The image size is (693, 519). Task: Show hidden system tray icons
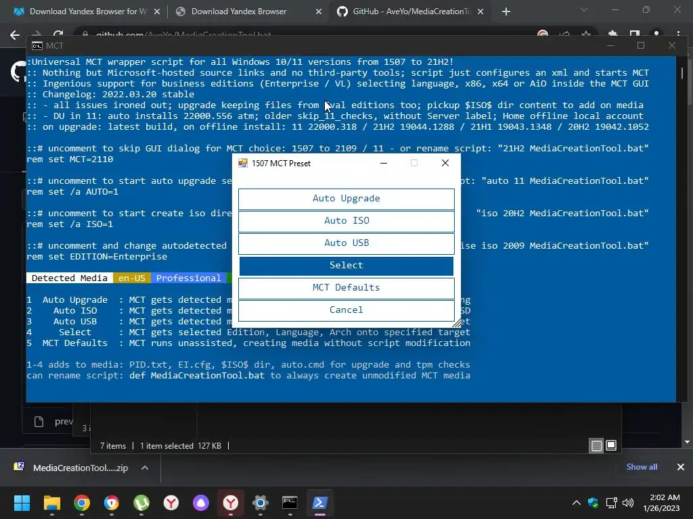coord(577,503)
